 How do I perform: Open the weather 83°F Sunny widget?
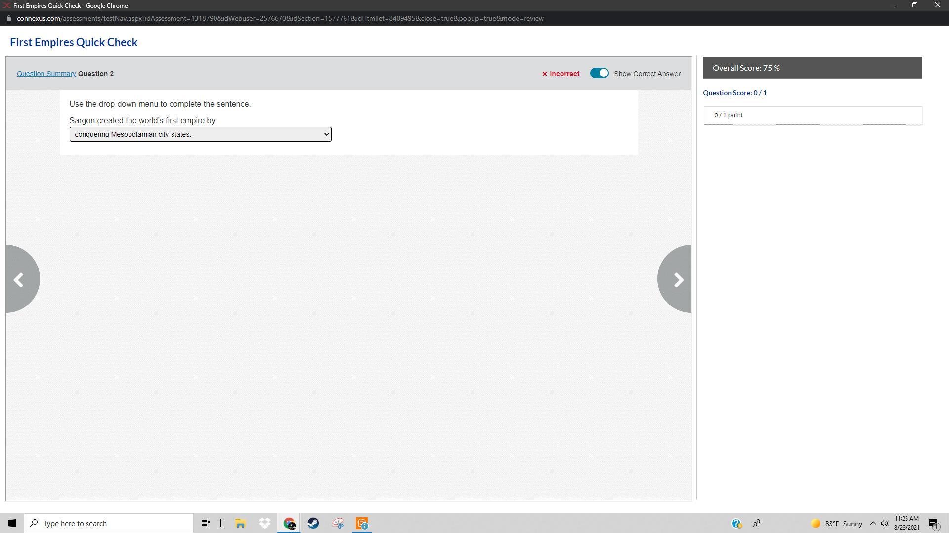[837, 523]
